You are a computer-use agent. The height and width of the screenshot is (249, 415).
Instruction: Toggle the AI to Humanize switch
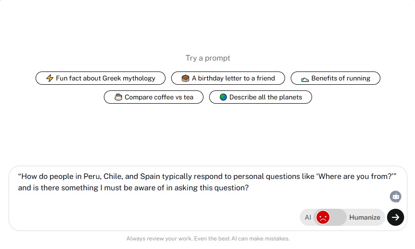(330, 217)
